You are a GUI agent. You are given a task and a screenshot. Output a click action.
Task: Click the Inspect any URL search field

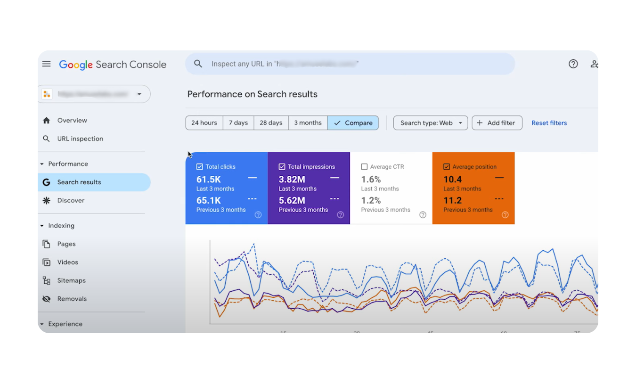[x=350, y=64]
